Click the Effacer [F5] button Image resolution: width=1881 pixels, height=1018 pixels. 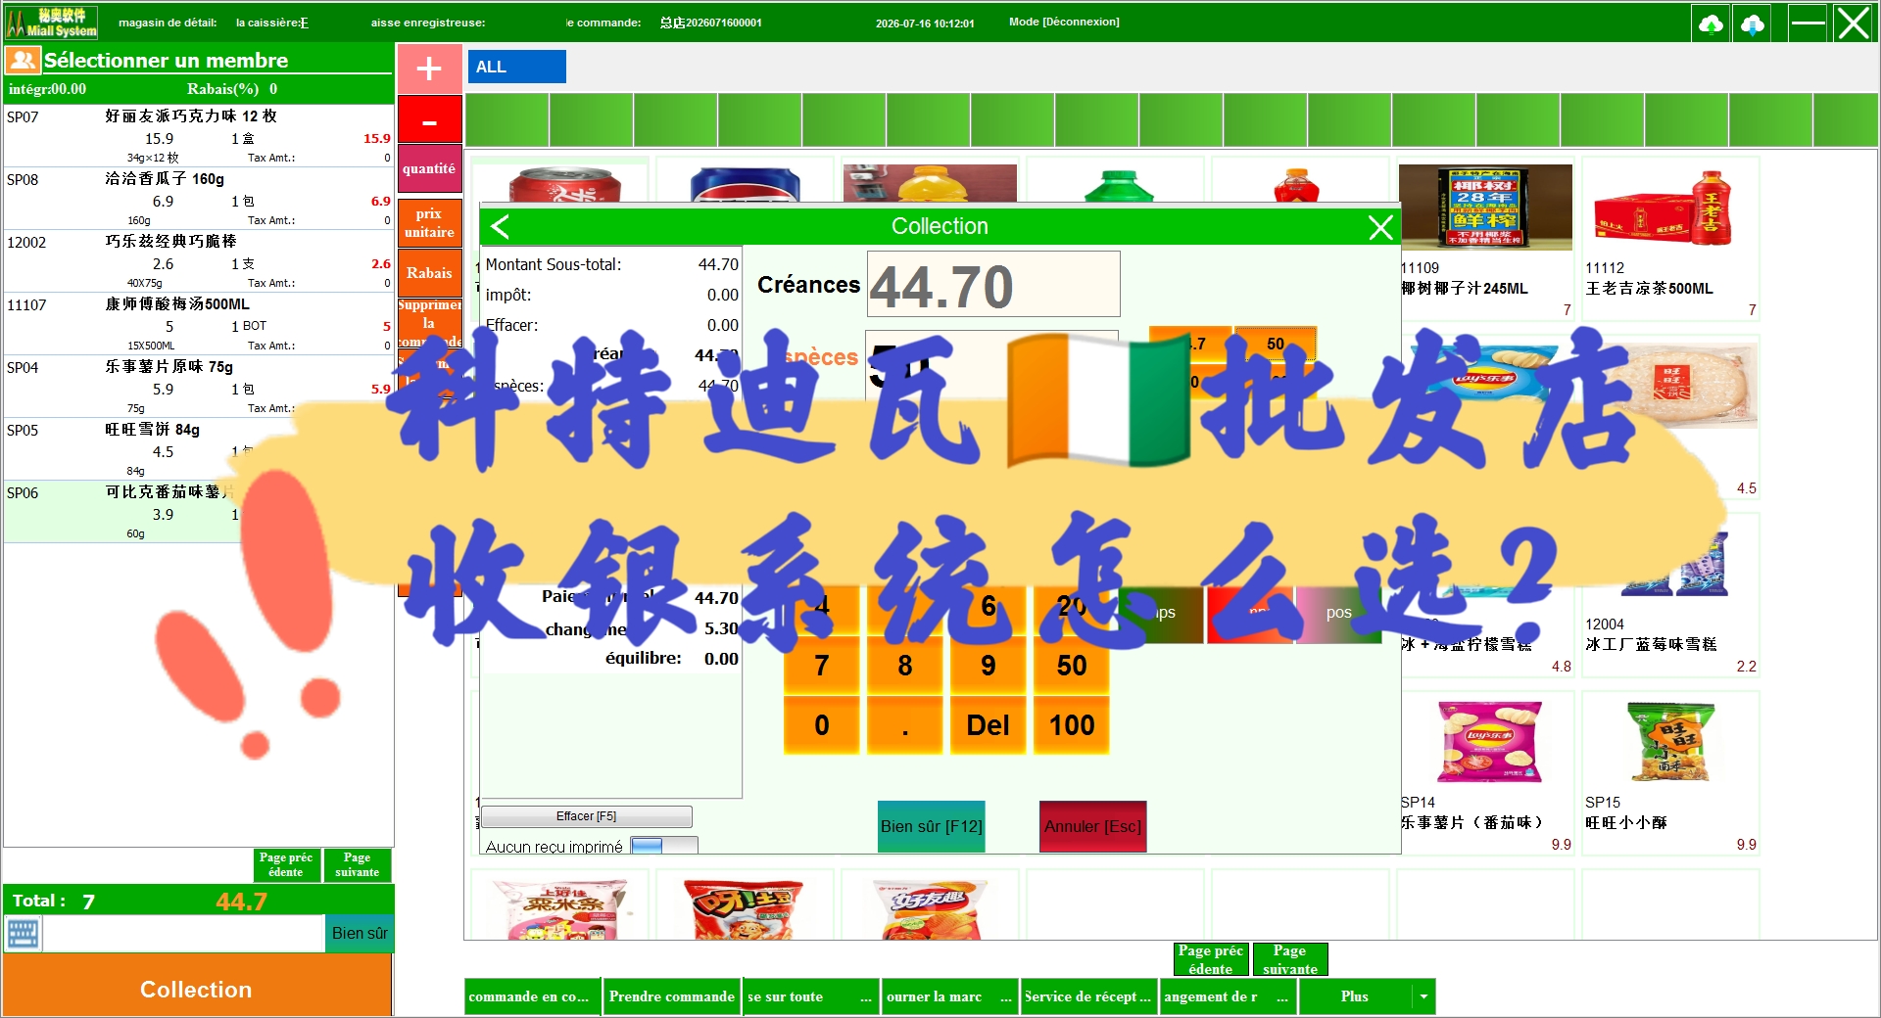[x=587, y=816]
